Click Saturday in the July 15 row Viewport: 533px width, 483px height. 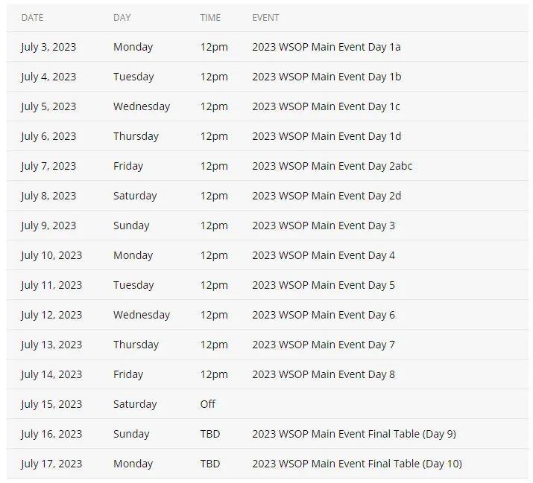pyautogui.click(x=135, y=404)
